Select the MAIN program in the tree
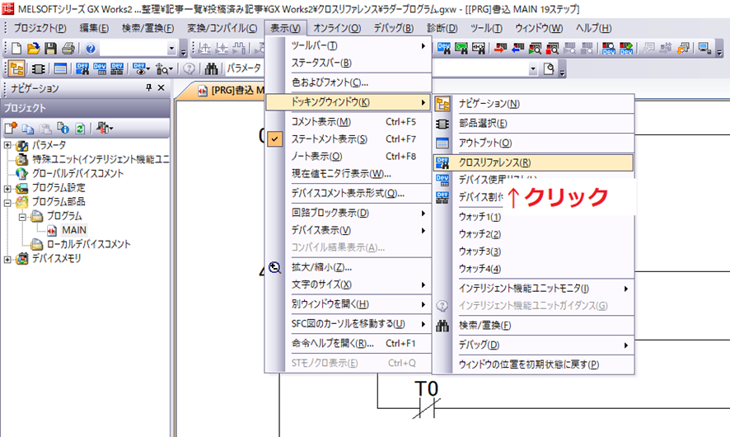The image size is (730, 437). [74, 230]
